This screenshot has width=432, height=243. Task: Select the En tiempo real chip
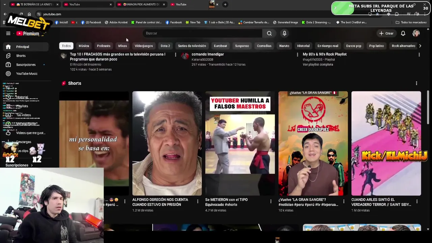pos(328,46)
